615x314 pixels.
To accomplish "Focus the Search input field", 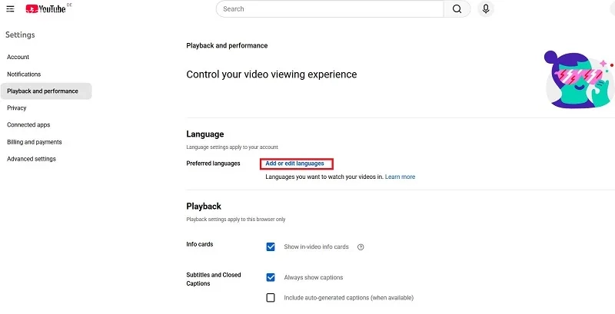I will 330,9.
